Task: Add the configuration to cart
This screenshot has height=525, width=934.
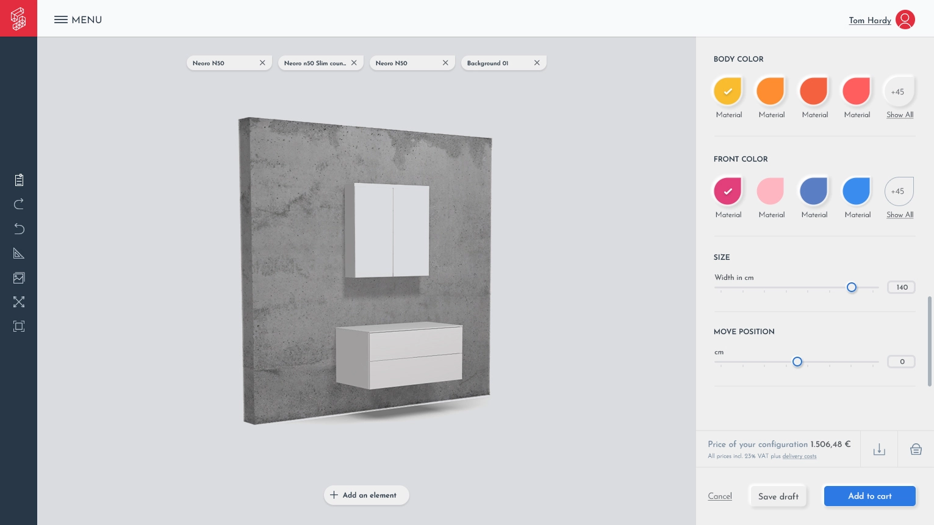Action: [x=870, y=496]
